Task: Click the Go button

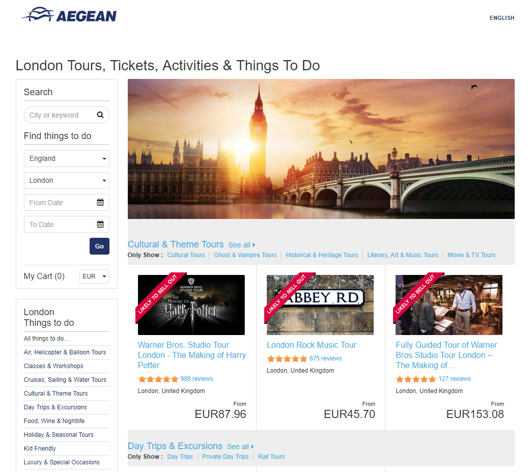Action: 99,246
